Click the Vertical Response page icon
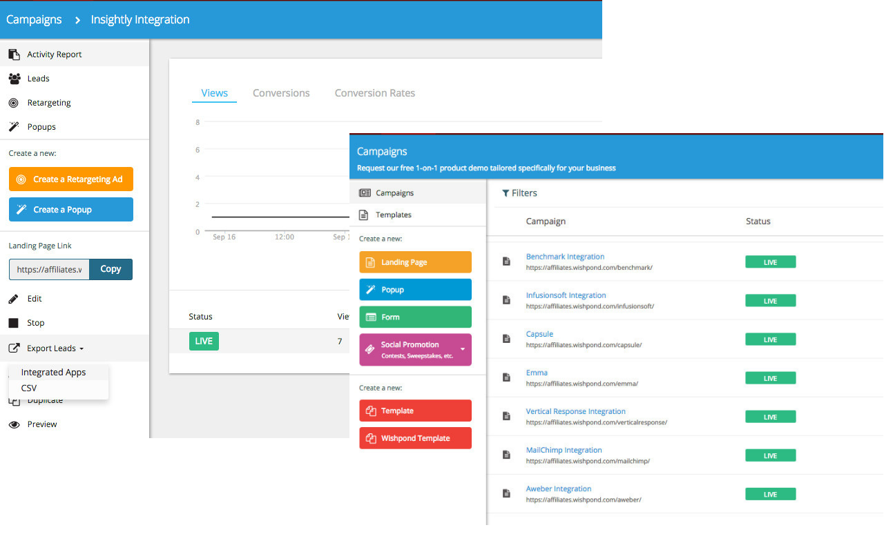The width and height of the screenshot is (884, 552). point(506,416)
